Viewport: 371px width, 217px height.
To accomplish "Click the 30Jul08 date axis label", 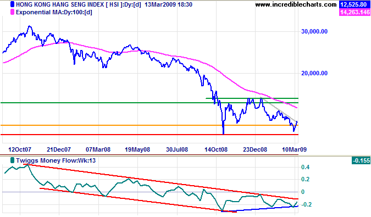I will (x=177, y=149).
